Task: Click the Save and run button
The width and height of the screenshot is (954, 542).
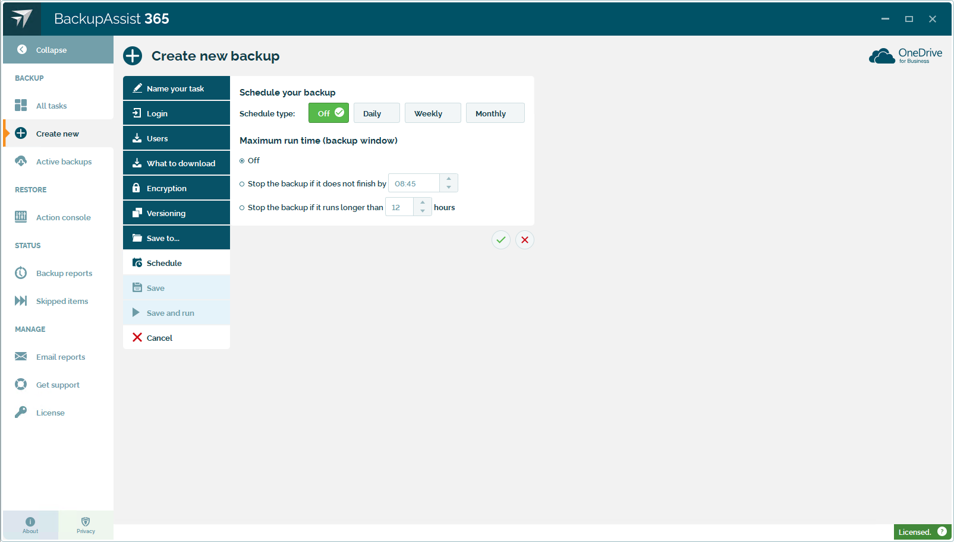Action: click(x=177, y=312)
